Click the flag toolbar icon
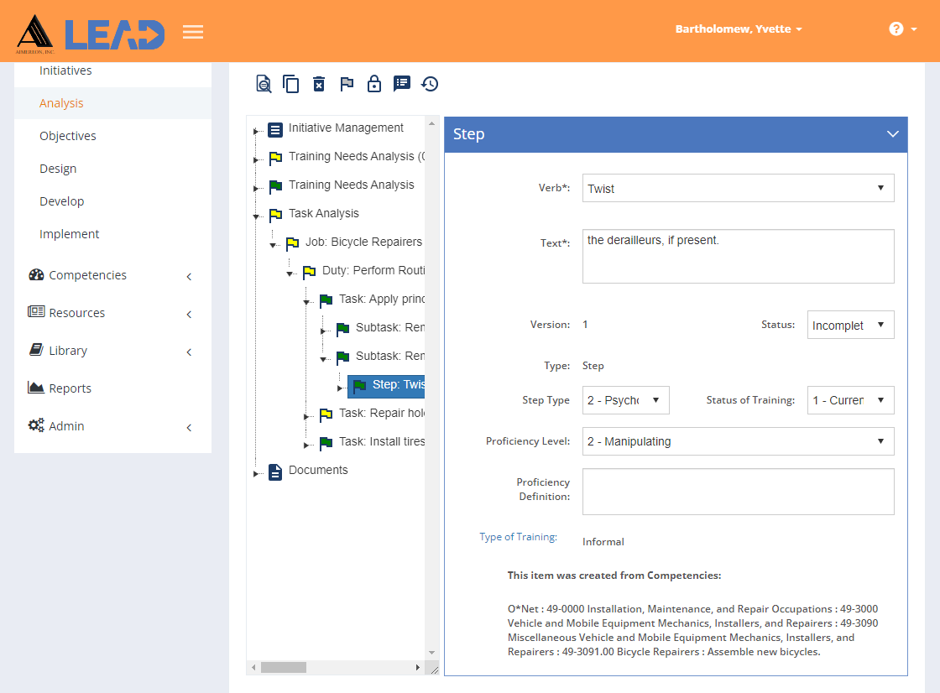The width and height of the screenshot is (940, 693). coord(347,84)
